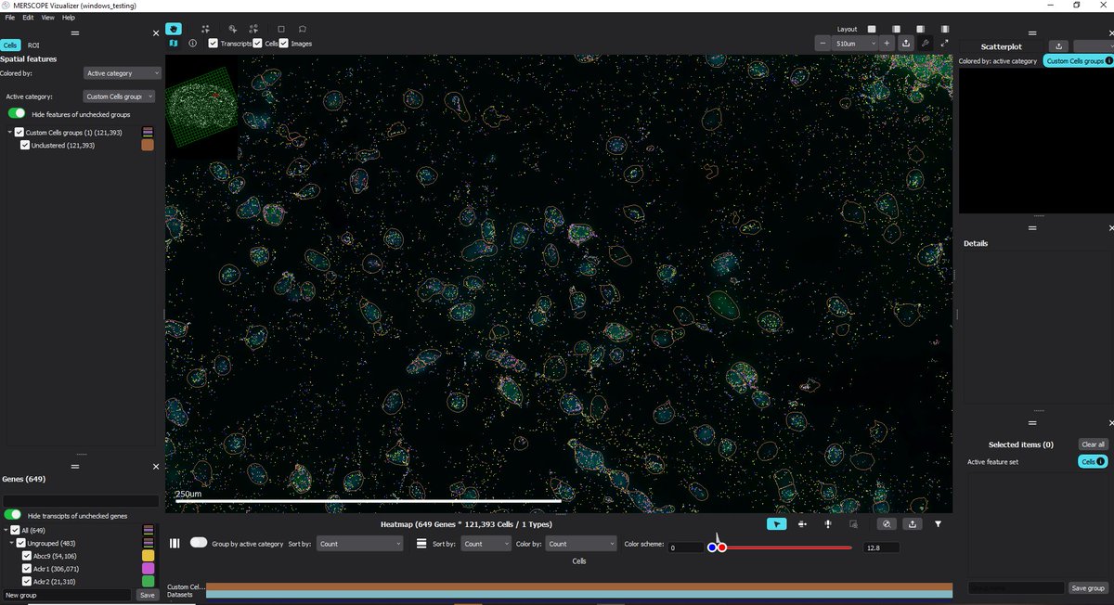This screenshot has height=605, width=1114.
Task: Toggle the Cells layer checkbox
Action: tap(258, 44)
